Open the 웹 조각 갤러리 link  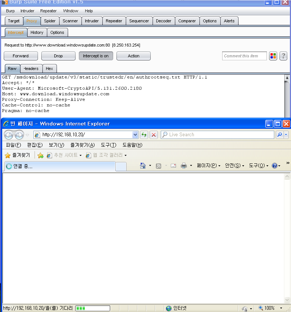[104, 155]
